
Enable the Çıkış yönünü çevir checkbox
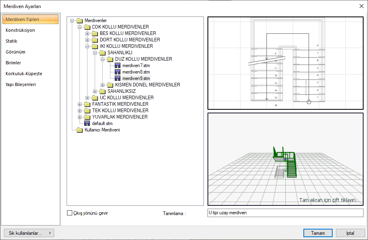point(70,213)
